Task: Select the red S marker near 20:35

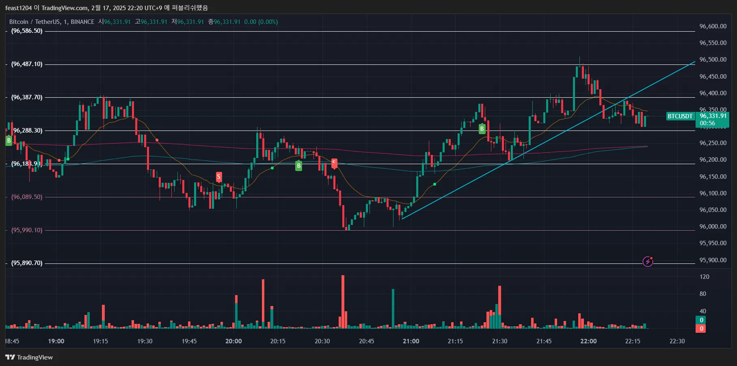Action: [x=334, y=163]
